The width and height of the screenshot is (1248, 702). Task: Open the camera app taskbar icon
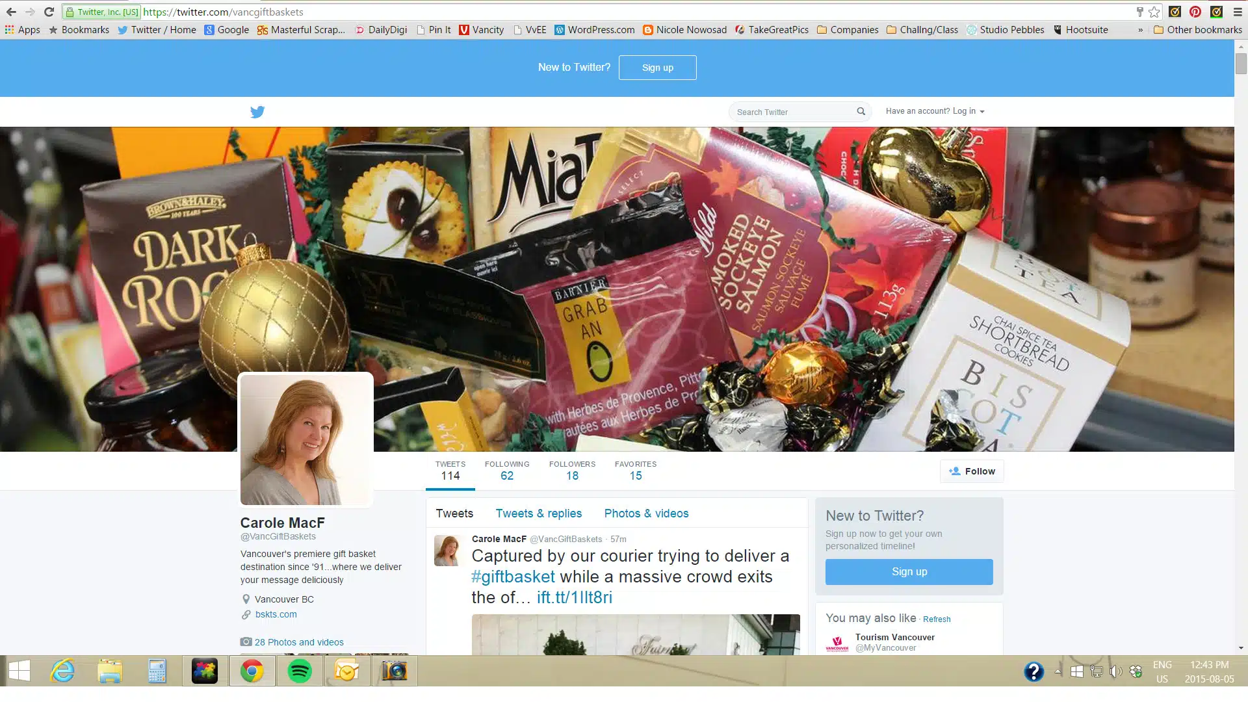tap(394, 671)
